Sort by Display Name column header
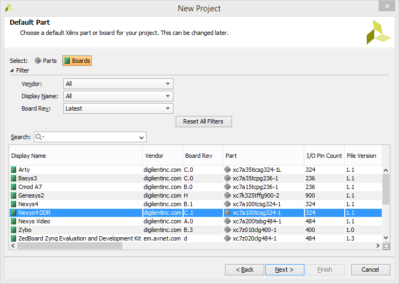This screenshot has height=284, width=399. coord(76,156)
